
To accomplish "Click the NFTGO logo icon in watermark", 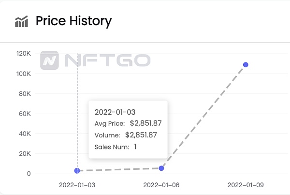I will 49,60.
